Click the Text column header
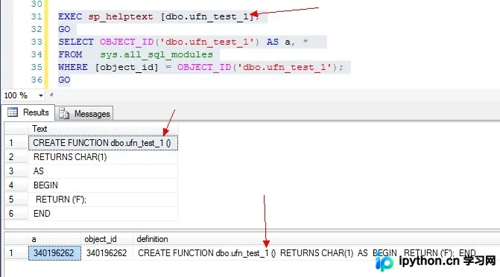Viewport: 500px width, 277px height. tap(103, 129)
